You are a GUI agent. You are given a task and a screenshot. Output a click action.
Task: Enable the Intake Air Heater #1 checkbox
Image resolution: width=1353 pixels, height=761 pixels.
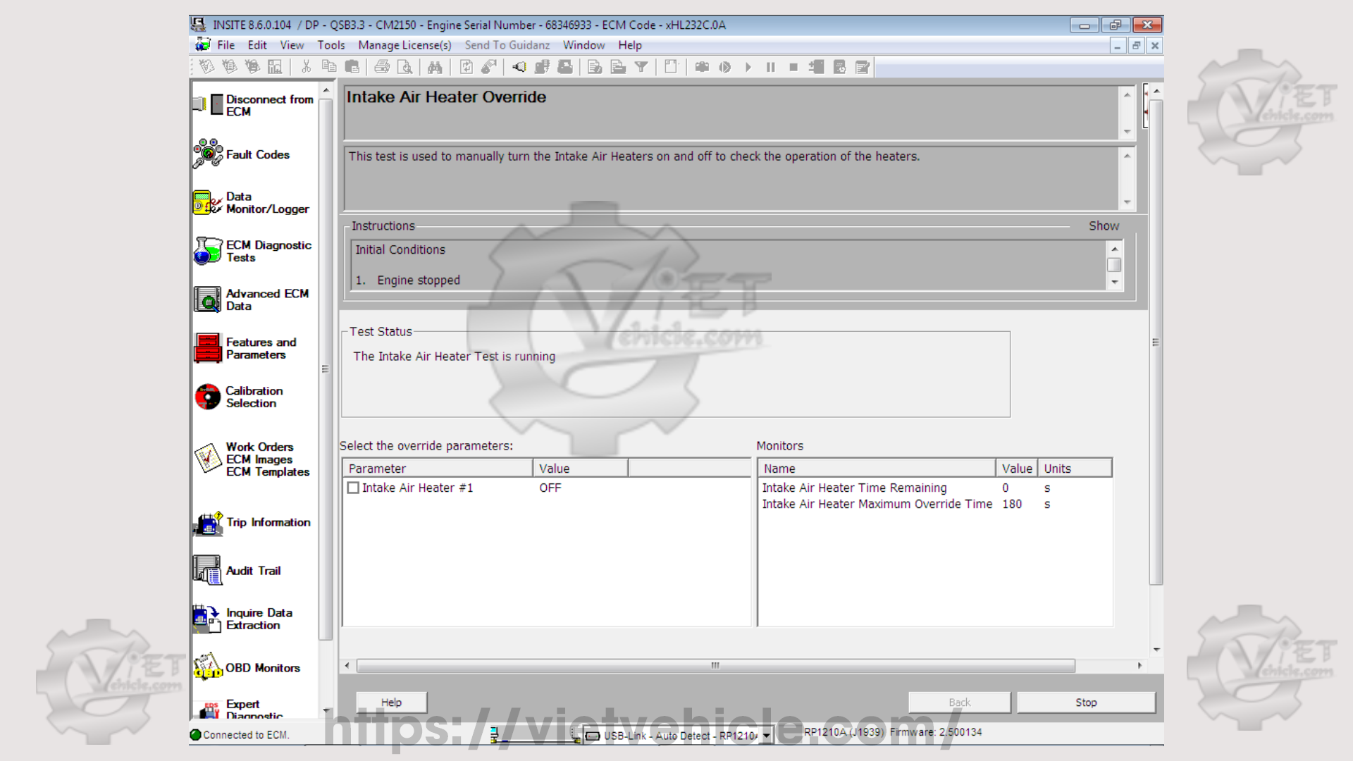click(x=353, y=488)
